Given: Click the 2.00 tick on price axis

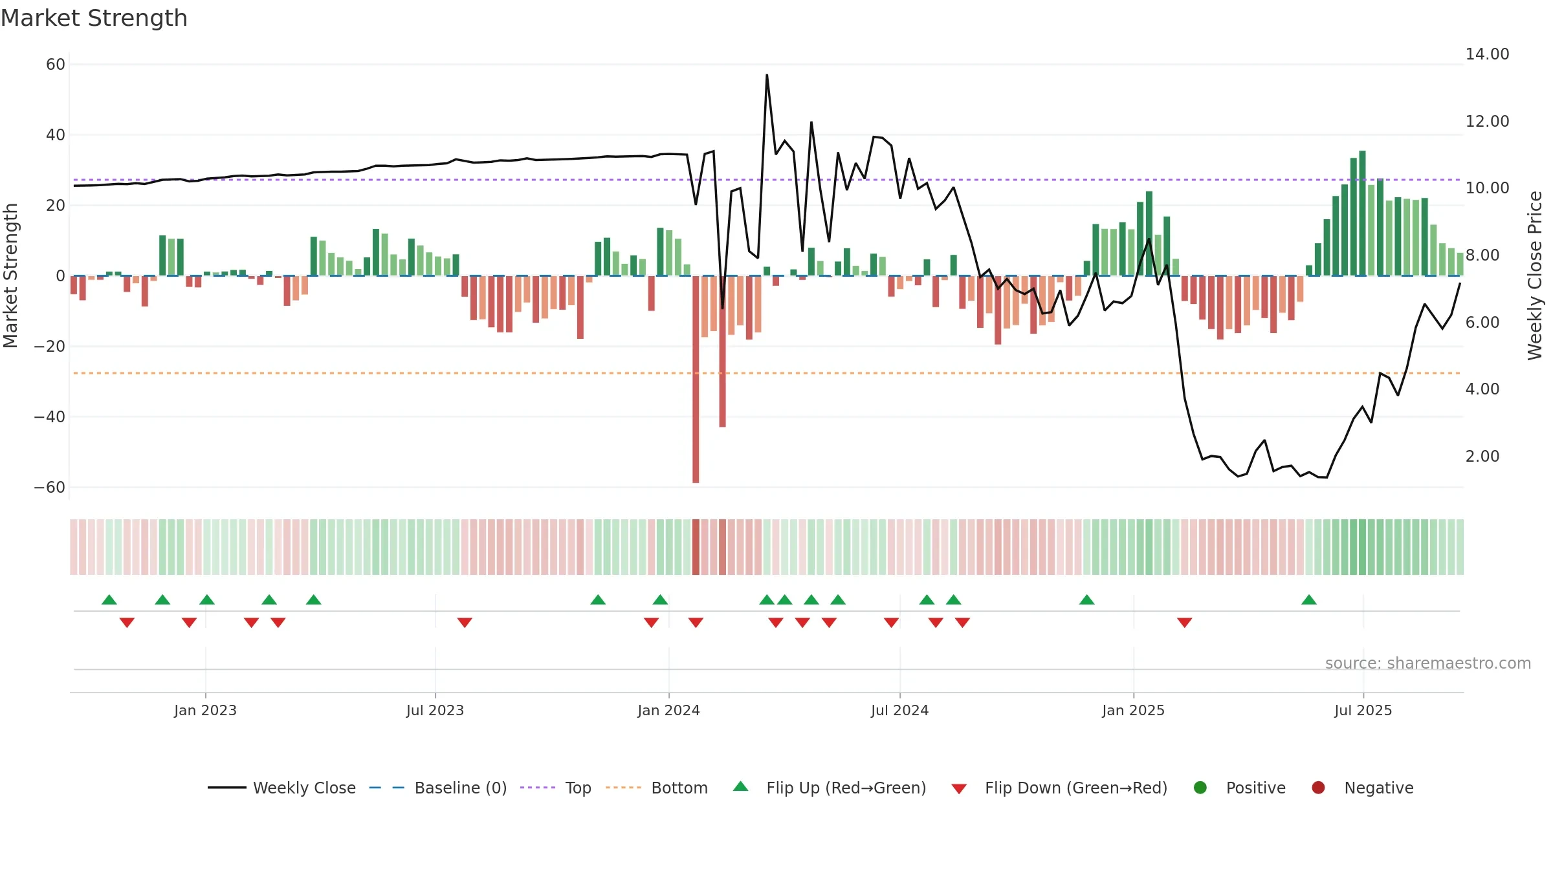Looking at the screenshot, I should pyautogui.click(x=1482, y=457).
